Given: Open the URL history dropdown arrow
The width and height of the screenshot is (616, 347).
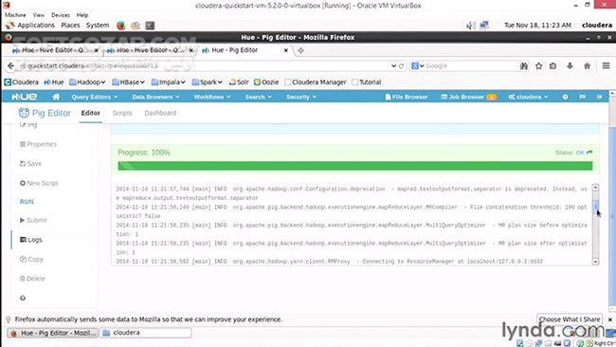Looking at the screenshot, I should coord(393,66).
